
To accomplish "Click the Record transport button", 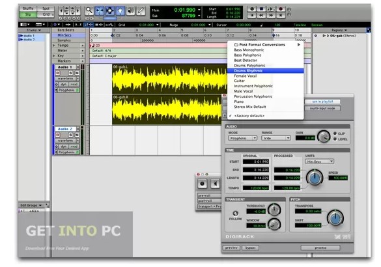I will (281, 9).
